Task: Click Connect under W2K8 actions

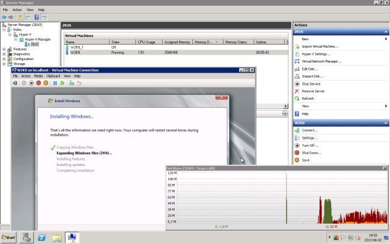Action: (x=310, y=130)
